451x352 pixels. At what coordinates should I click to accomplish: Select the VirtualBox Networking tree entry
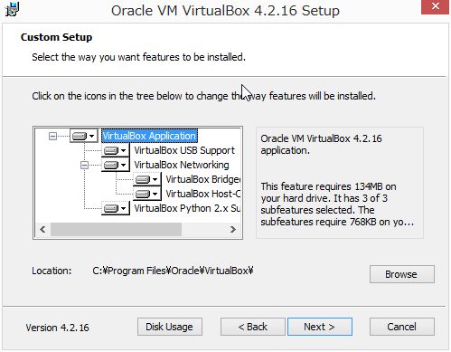pos(182,165)
